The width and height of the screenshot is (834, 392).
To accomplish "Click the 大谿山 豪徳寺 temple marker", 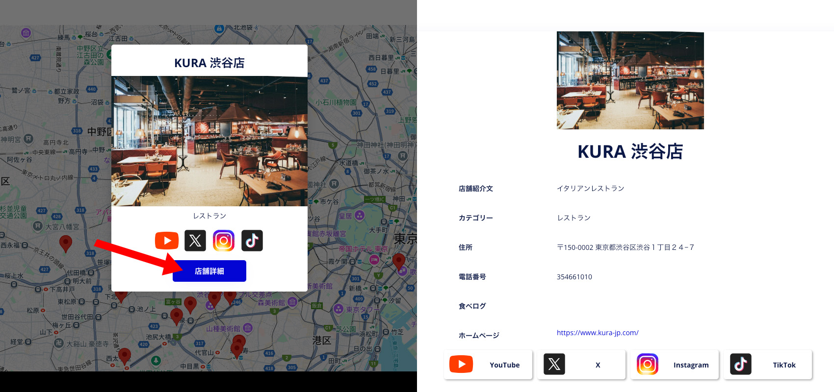I will [59, 343].
